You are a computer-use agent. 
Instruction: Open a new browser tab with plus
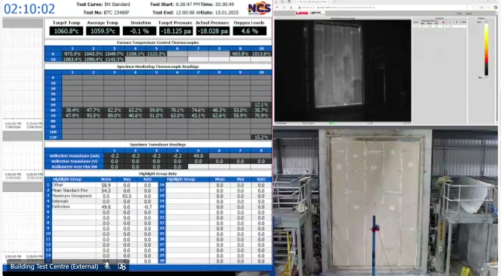(x=335, y=2)
